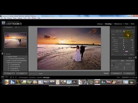This screenshot has height=103, width=138.
Task: Switch to the Print module
Action: (126, 24)
